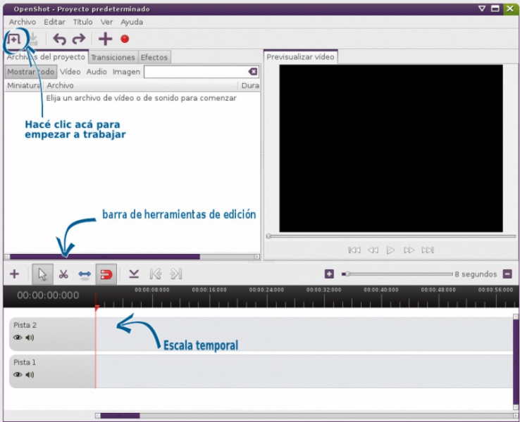This screenshot has width=520, height=422.
Task: Select the Previsualizar vídeo tab
Action: pyautogui.click(x=300, y=57)
